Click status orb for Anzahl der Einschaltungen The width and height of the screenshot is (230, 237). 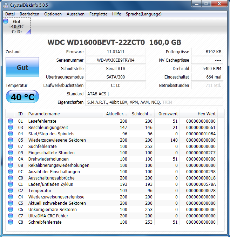click(x=11, y=171)
